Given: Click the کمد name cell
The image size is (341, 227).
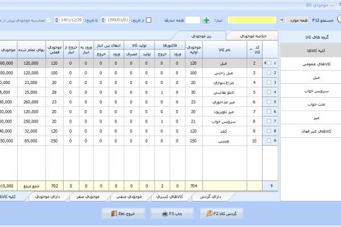Looking at the screenshot, I should pyautogui.click(x=224, y=131).
